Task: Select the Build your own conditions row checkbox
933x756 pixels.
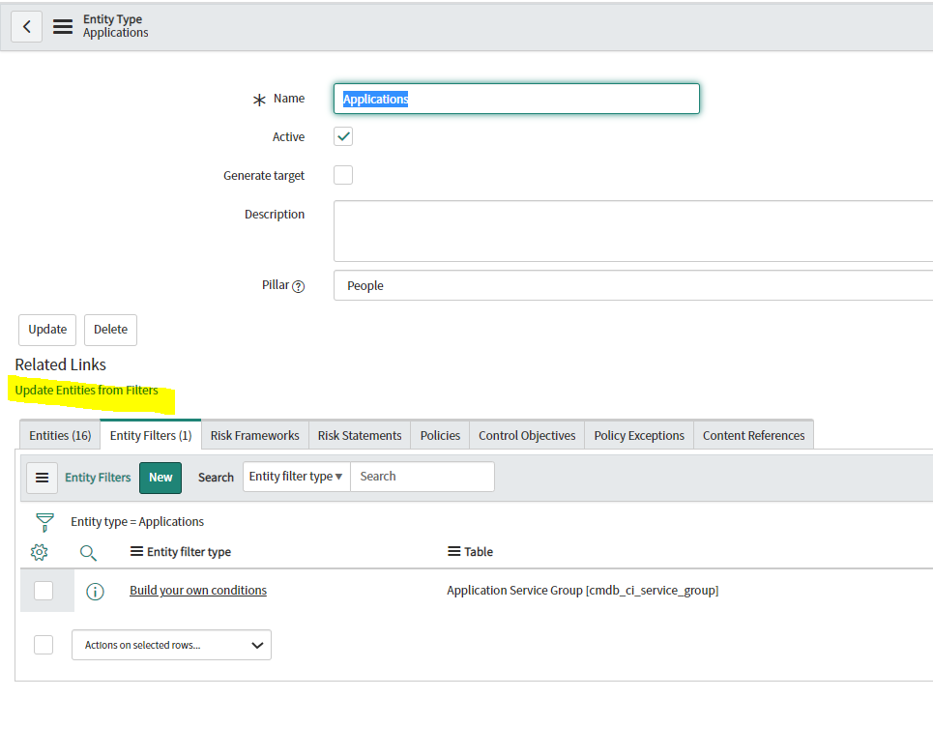Action: pyautogui.click(x=43, y=590)
